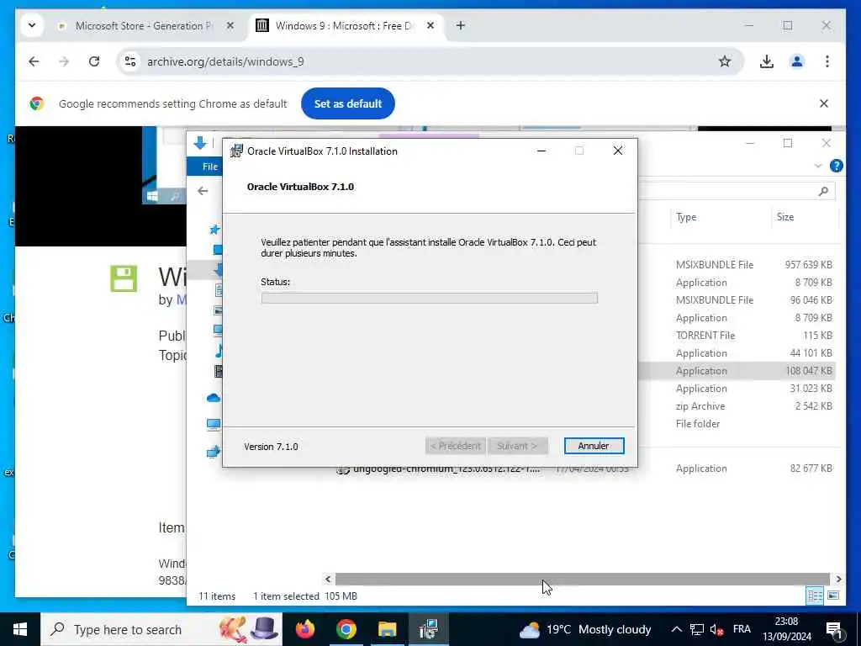Viewport: 861px width, 646px height.
Task: Sort by the Size column header
Action: click(785, 217)
